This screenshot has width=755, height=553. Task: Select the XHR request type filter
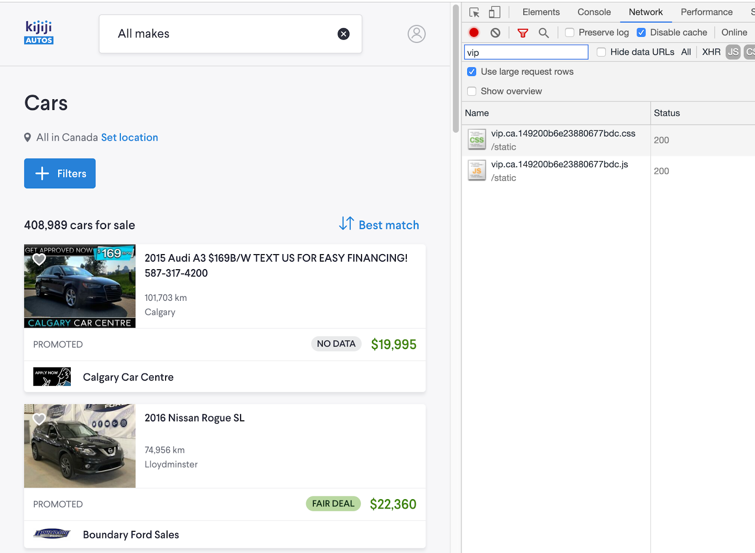pos(711,52)
